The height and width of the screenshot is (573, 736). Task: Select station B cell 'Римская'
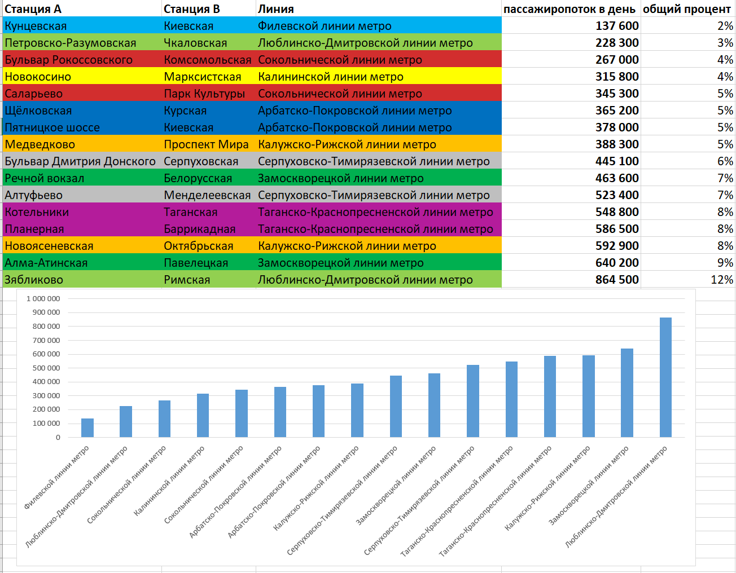pyautogui.click(x=208, y=279)
